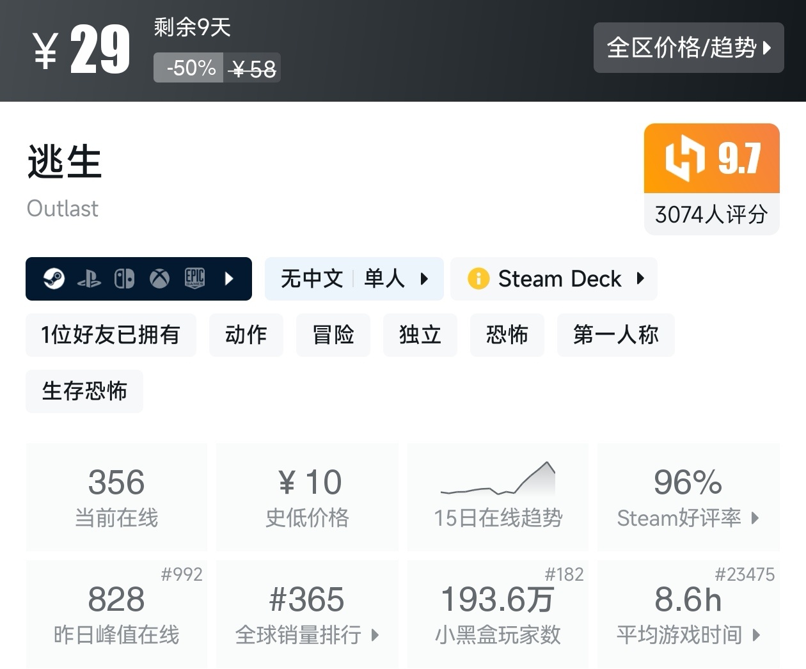
Task: Toggle the 独立 genre tag filter
Action: point(420,334)
